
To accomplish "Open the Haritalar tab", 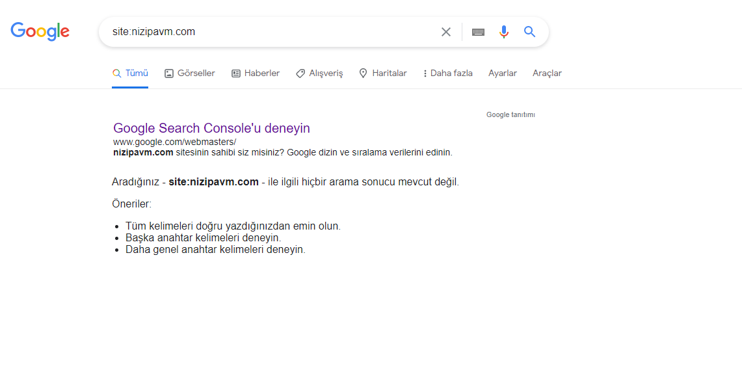I will point(383,73).
